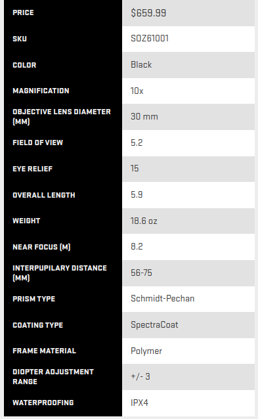Click the SpectraCoat coating value
The image size is (258, 419).
pyautogui.click(x=154, y=325)
